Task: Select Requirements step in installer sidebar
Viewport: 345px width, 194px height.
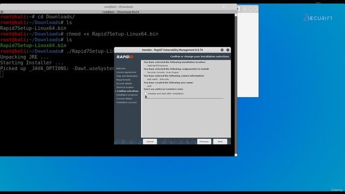Action: coord(123,80)
